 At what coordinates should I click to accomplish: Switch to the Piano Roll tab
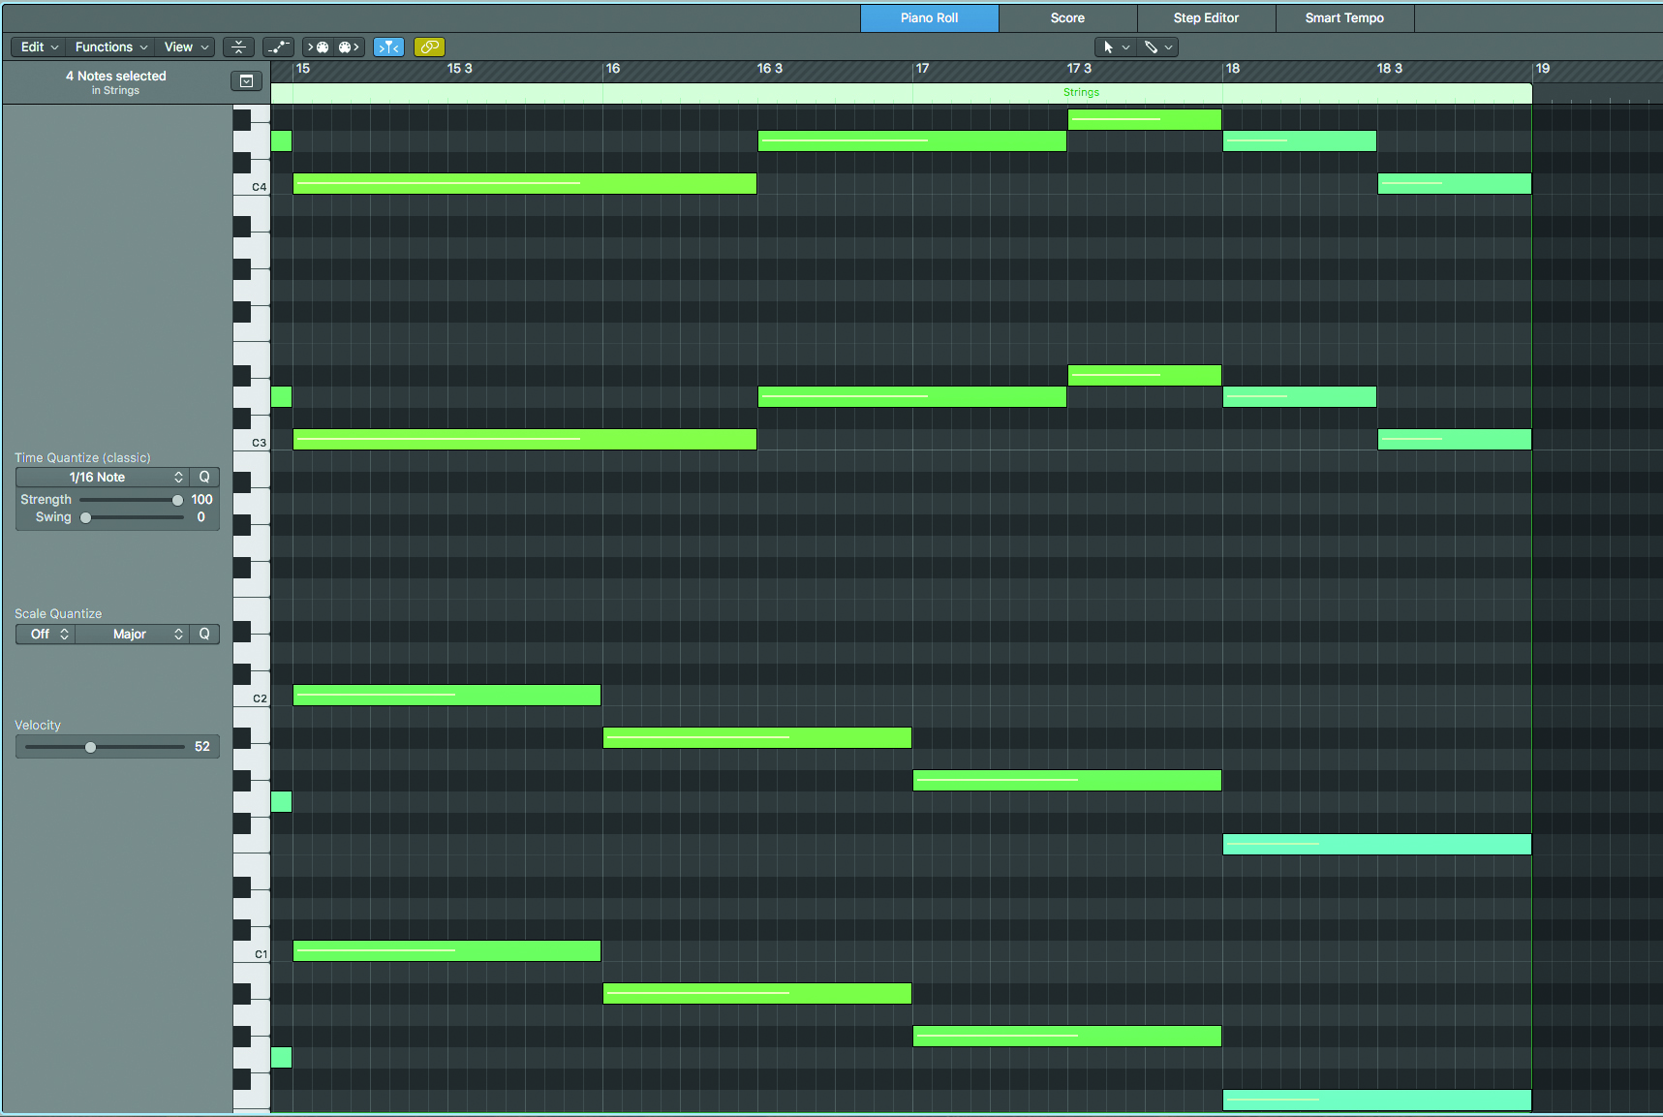click(929, 17)
